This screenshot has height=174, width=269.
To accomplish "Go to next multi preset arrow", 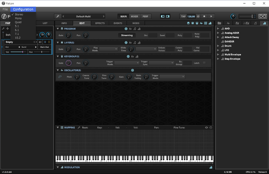I will 103,16.
